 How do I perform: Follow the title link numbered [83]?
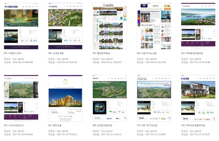(192, 53)
